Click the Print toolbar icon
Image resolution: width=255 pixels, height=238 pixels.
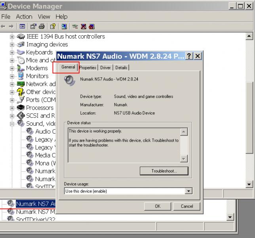point(42,27)
